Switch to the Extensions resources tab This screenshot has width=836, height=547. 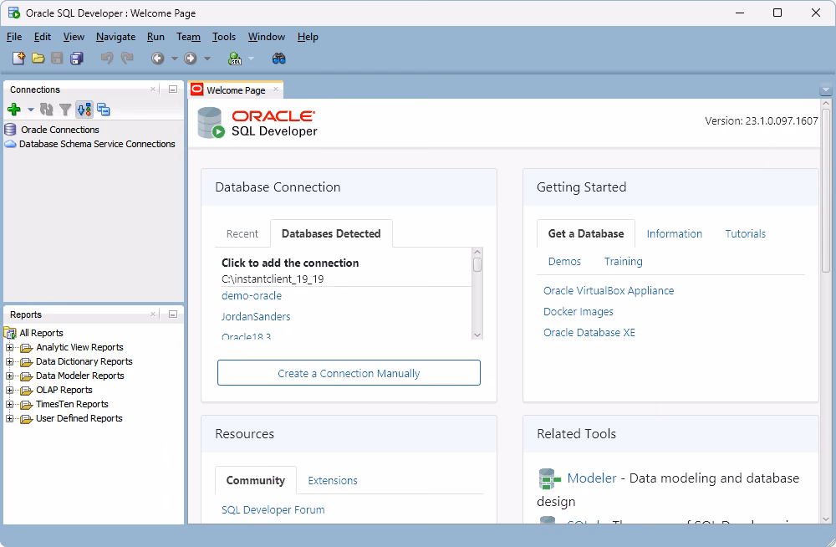[333, 480]
